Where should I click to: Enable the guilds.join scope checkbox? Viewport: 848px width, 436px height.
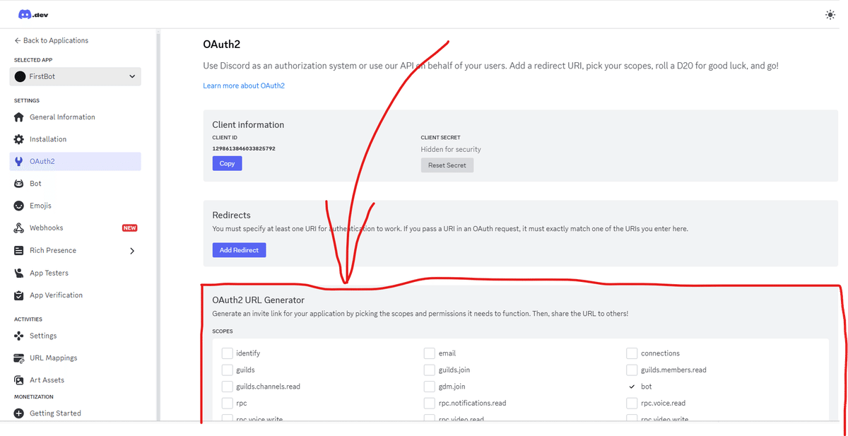(x=429, y=370)
